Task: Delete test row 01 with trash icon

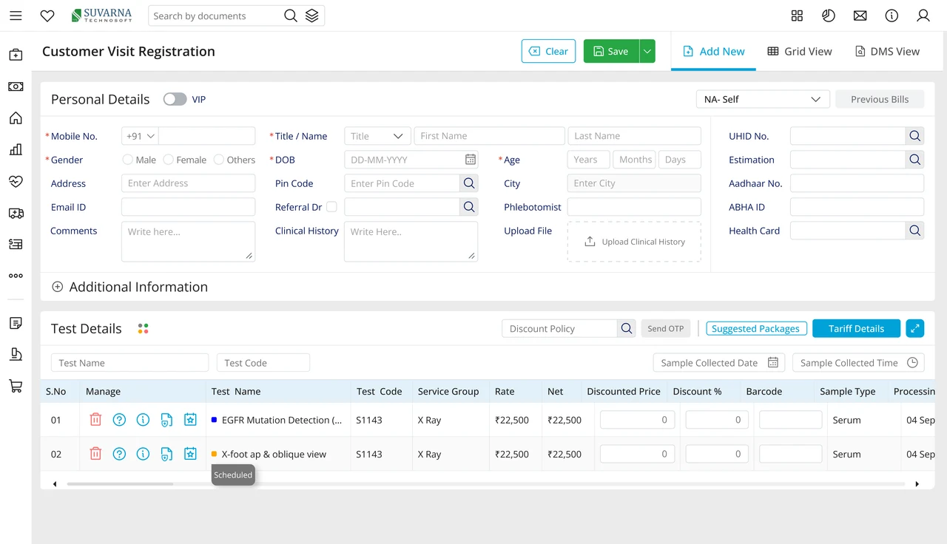Action: (x=95, y=420)
